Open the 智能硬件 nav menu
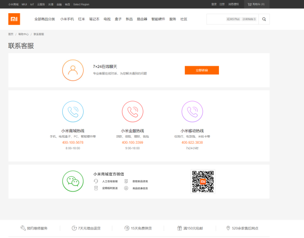 (x=158, y=19)
